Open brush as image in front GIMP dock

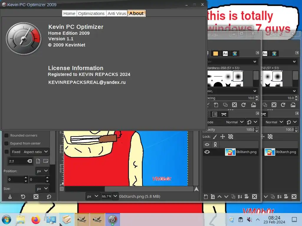[x=253, y=105]
